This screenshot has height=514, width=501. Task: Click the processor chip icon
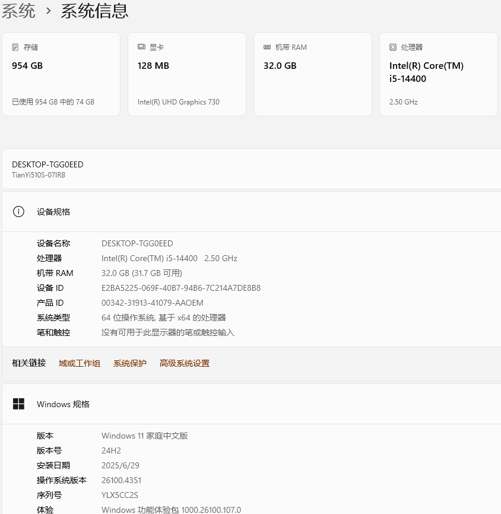point(393,47)
